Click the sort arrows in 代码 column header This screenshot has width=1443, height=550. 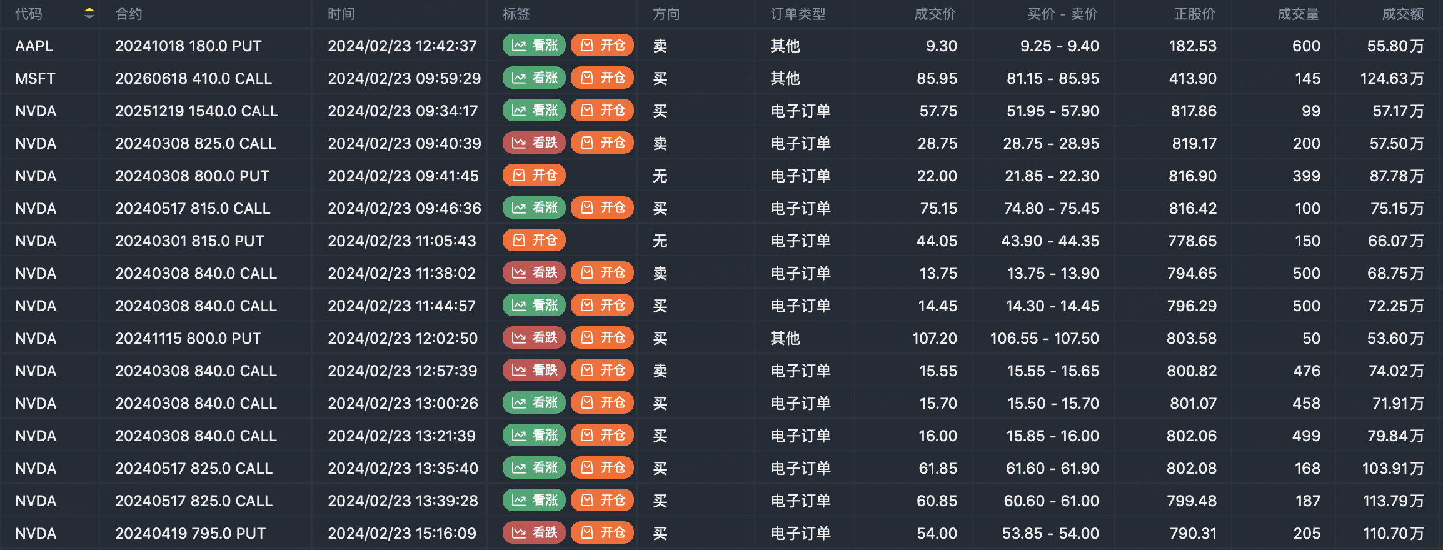[89, 13]
